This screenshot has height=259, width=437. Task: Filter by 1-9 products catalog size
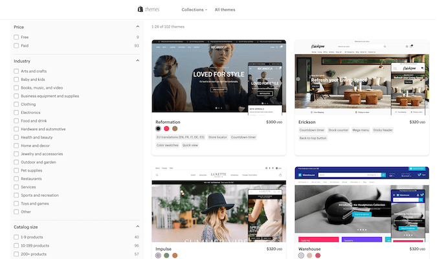coord(16,237)
